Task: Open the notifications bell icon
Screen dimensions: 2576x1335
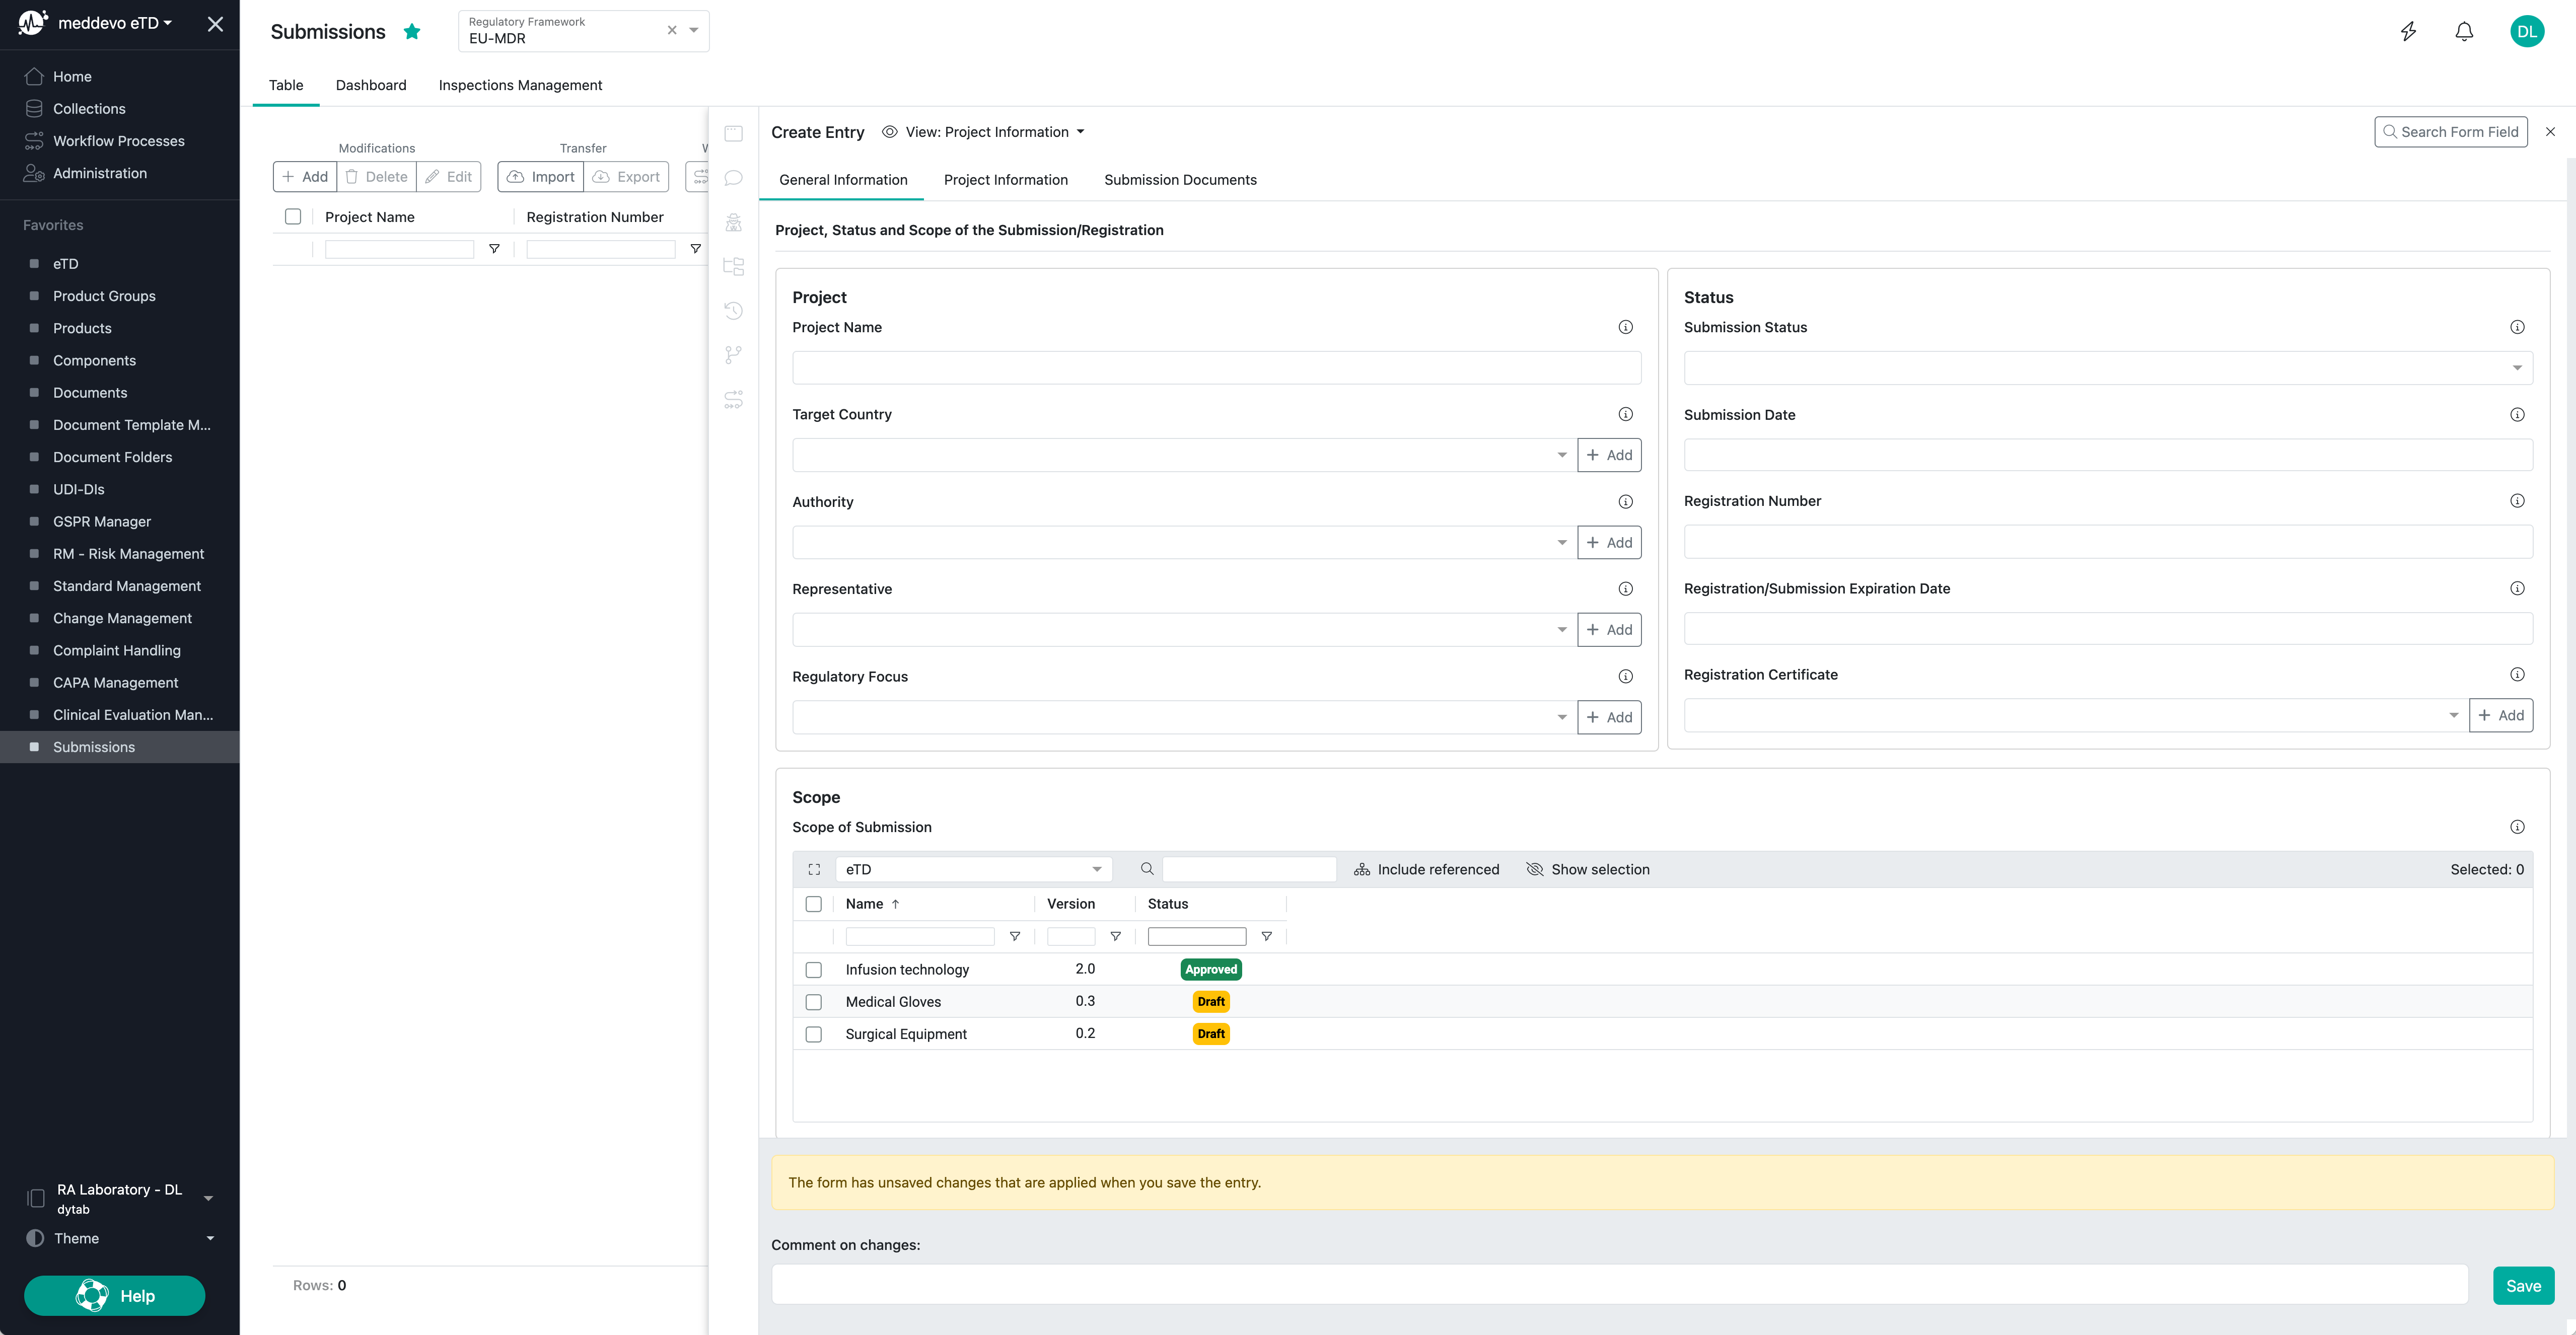Action: pos(2464,31)
